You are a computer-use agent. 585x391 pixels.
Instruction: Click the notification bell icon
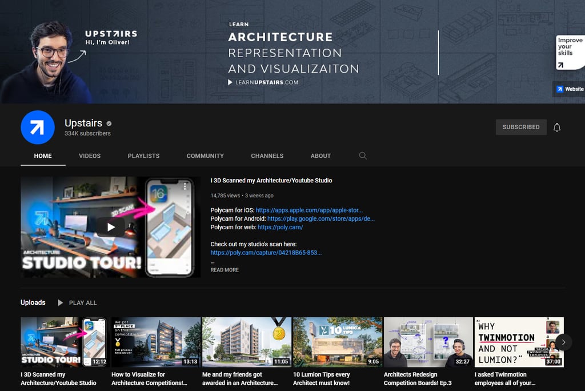(556, 127)
